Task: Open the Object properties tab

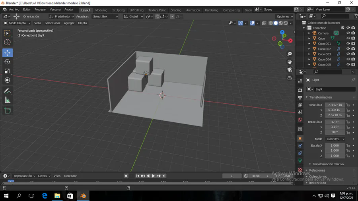Action: [x=300, y=139]
